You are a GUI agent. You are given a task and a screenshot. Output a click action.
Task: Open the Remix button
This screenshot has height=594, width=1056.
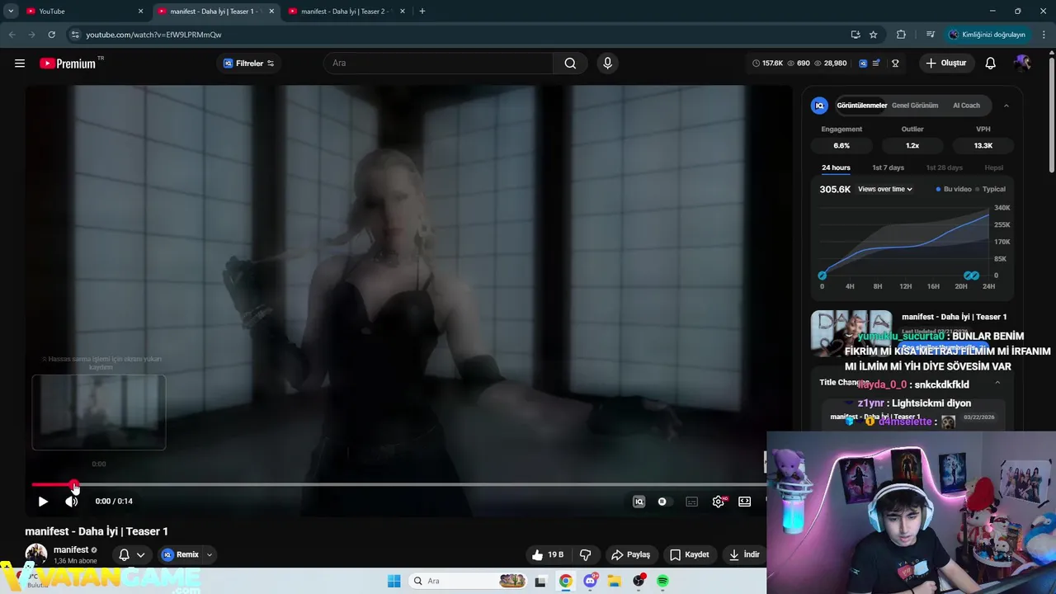click(180, 554)
